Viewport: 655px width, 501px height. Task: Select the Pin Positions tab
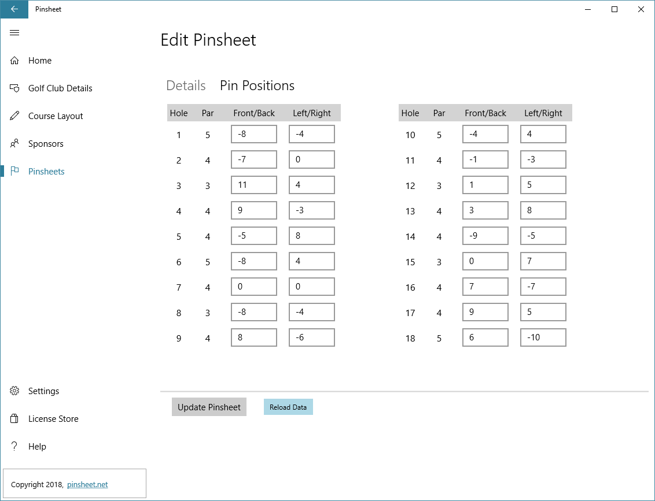(257, 86)
